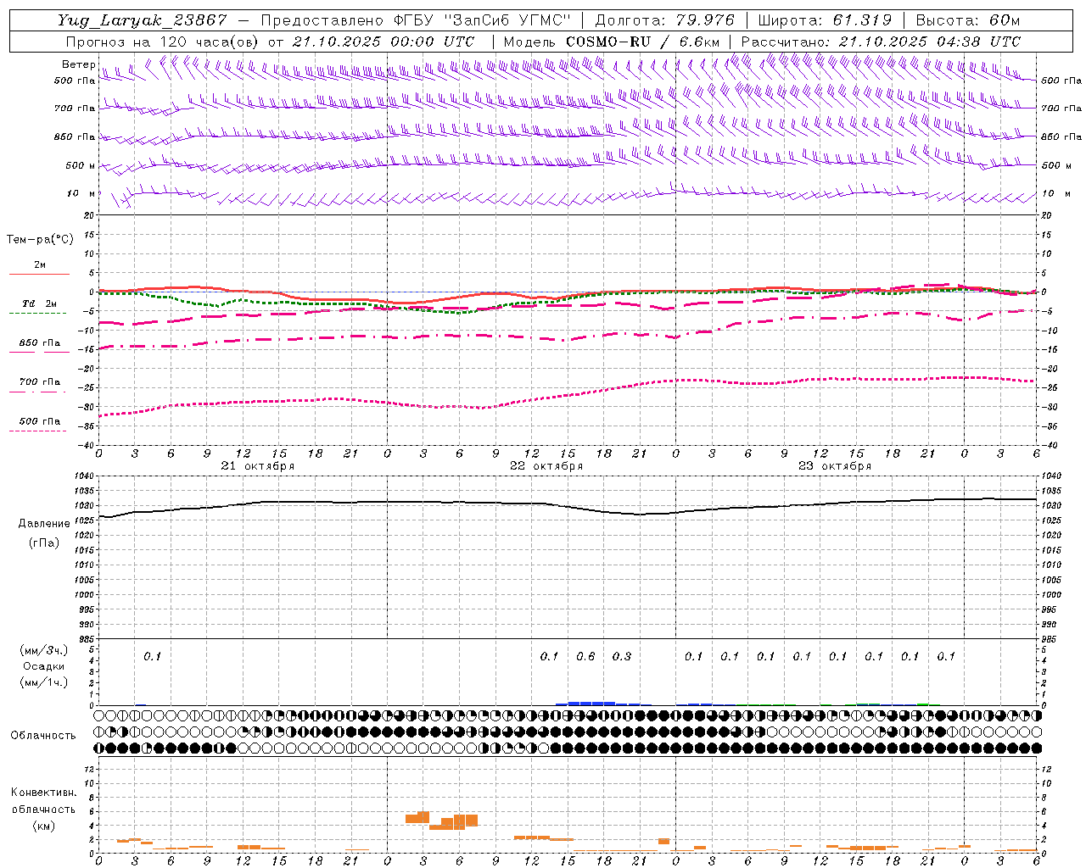This screenshot has width=1086, height=868.
Task: Click the '22 октября' date label
Action: 546,466
